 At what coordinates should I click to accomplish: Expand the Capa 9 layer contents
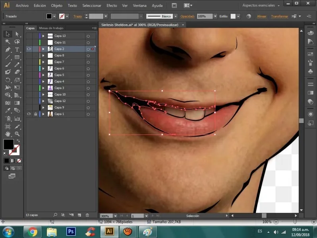43,107
